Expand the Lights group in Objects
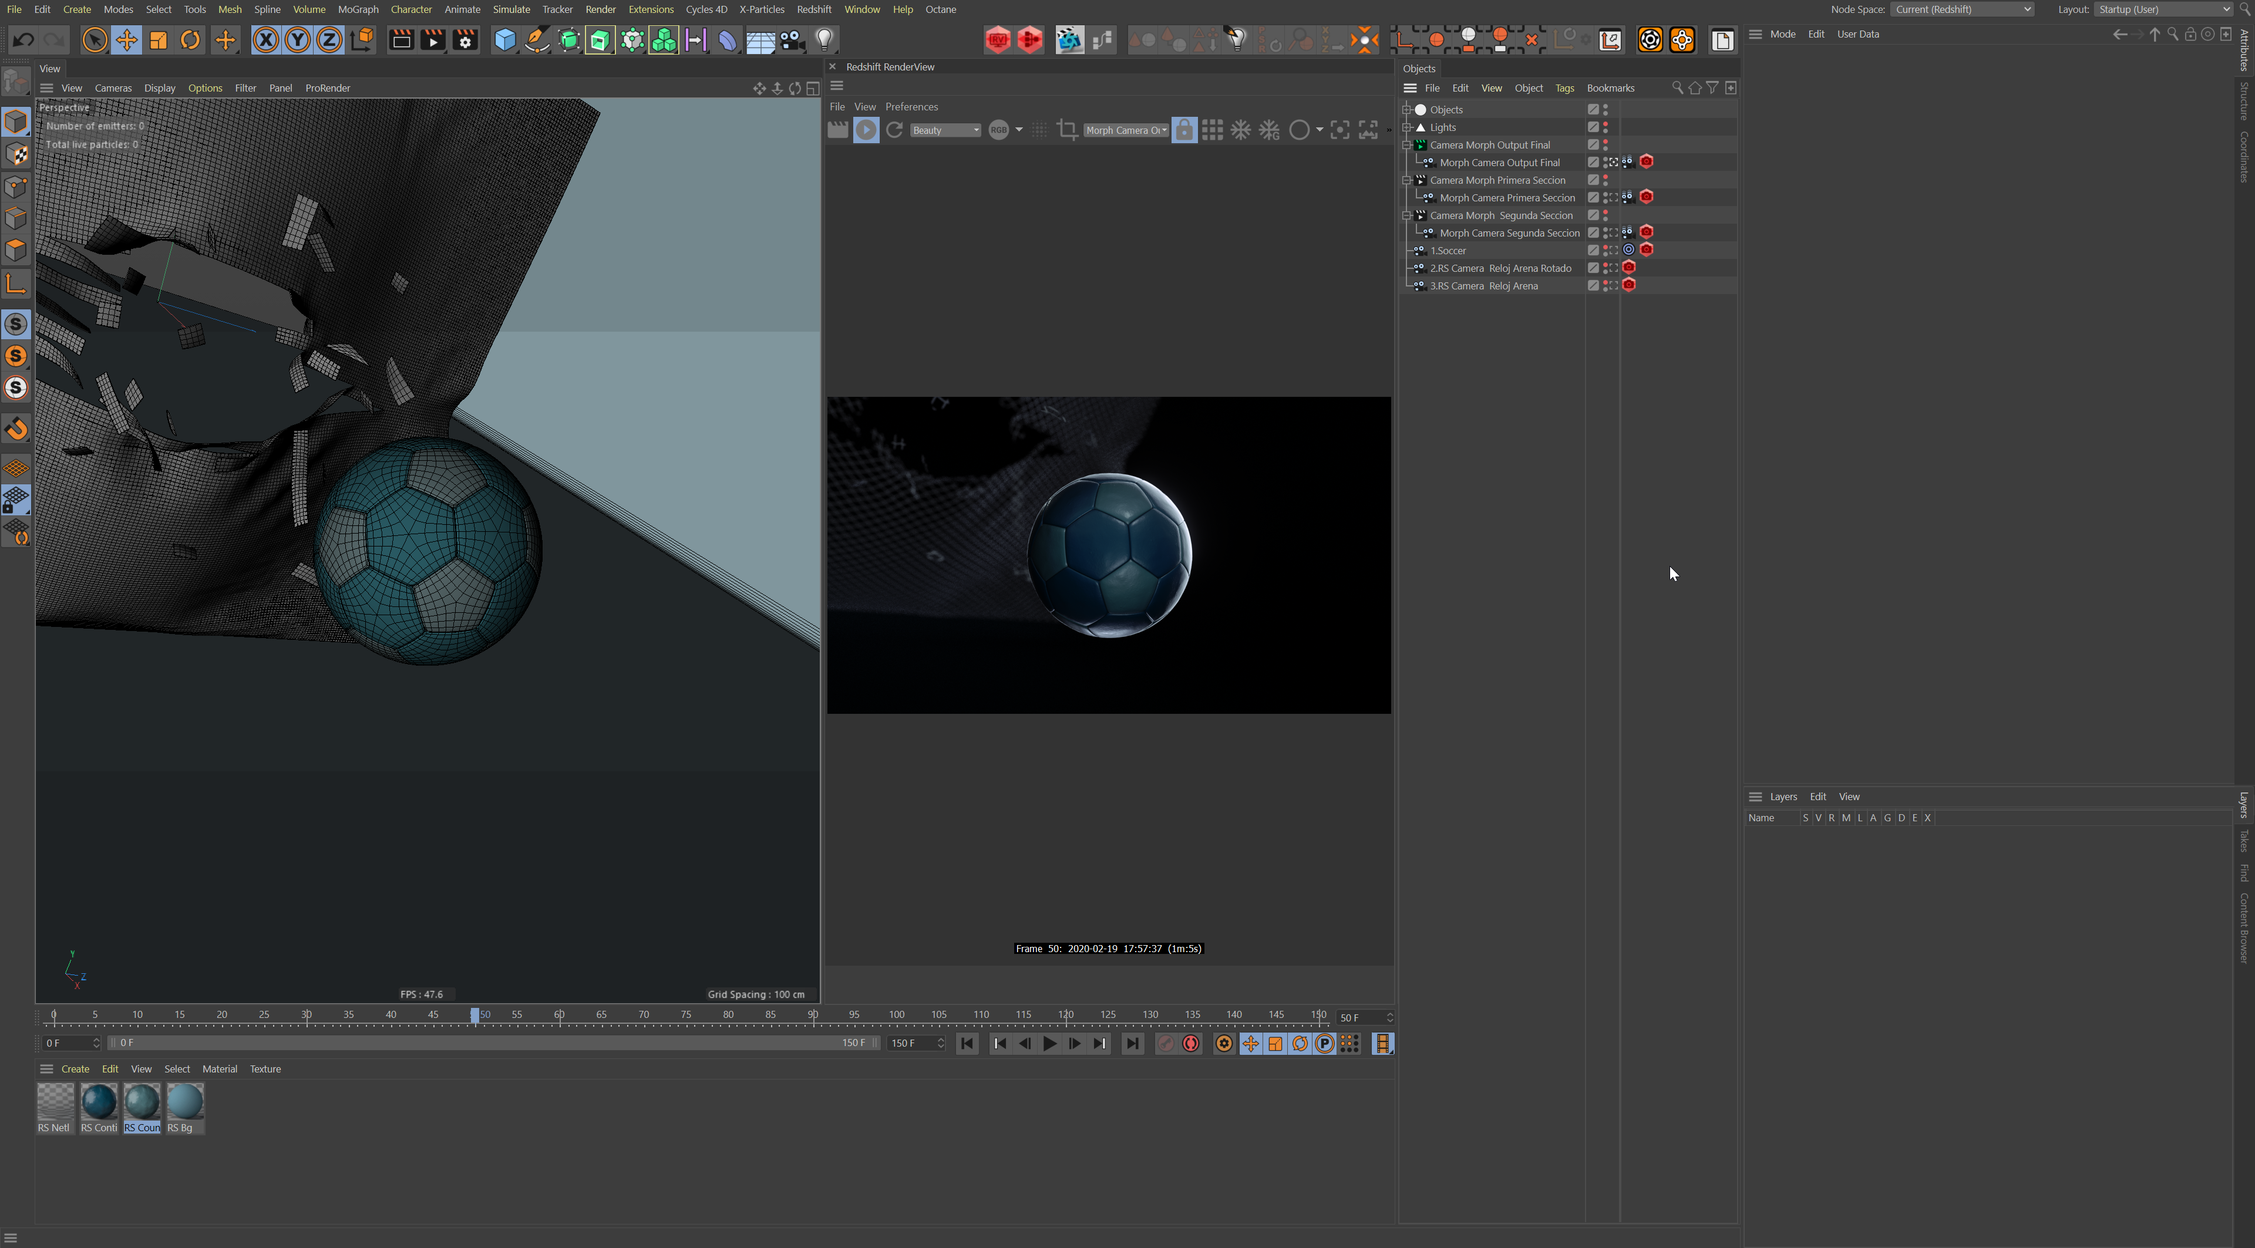 (x=1406, y=128)
